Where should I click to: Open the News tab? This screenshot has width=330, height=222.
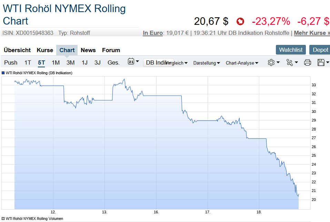click(88, 50)
